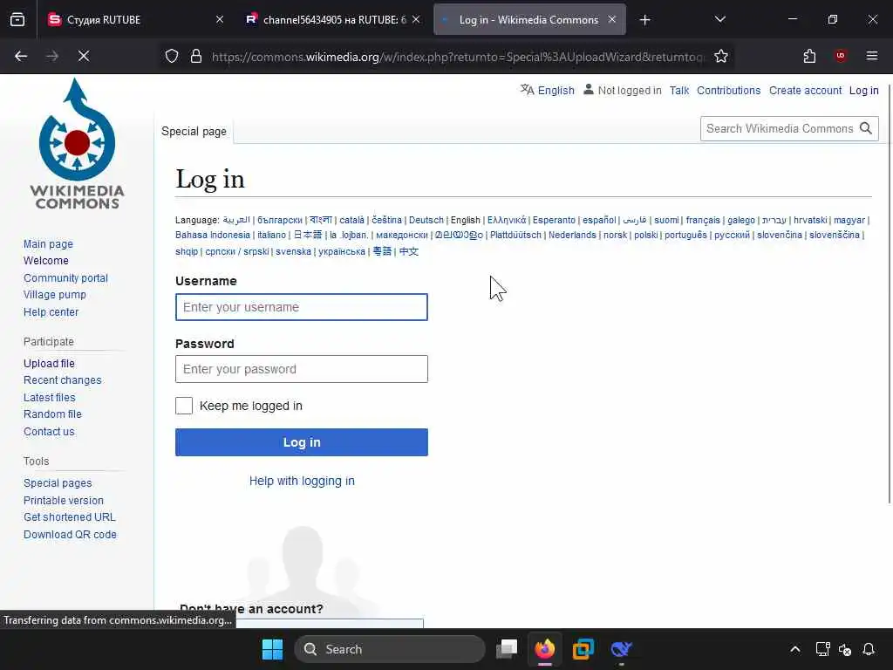Image resolution: width=893 pixels, height=670 pixels.
Task: Open Special pages under Tools
Action: tap(58, 483)
